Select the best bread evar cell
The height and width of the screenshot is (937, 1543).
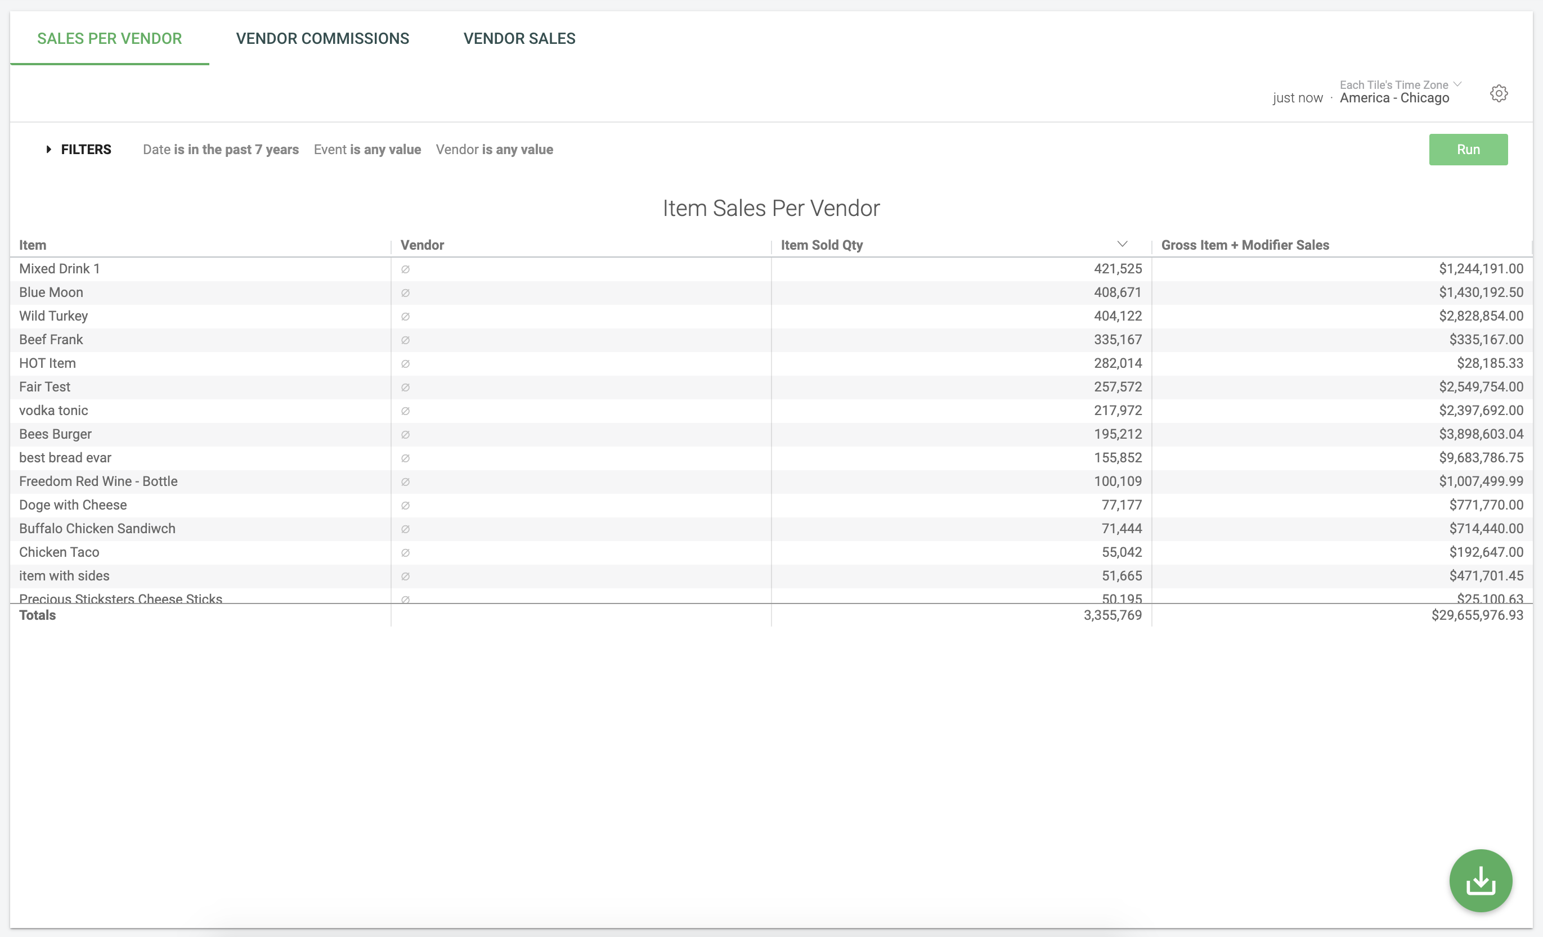(200, 458)
